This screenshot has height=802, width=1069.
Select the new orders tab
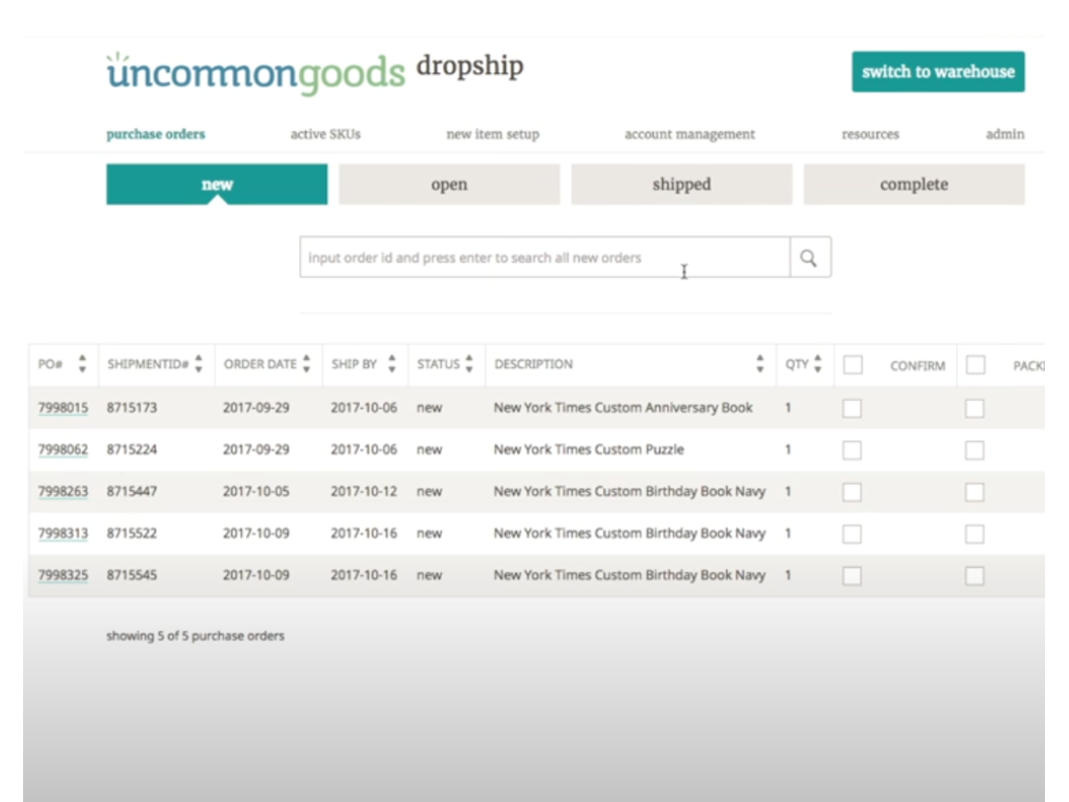[x=216, y=184]
